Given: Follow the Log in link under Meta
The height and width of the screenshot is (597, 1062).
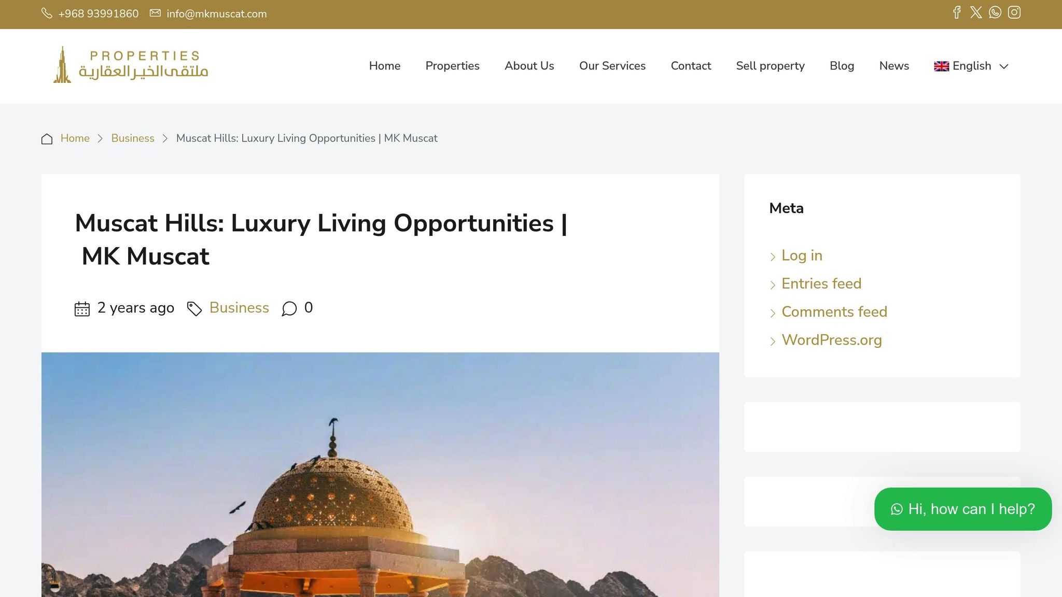Looking at the screenshot, I should [x=802, y=255].
